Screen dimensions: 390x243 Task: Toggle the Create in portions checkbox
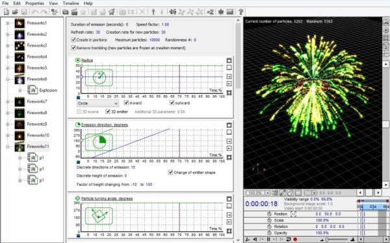tap(73, 40)
